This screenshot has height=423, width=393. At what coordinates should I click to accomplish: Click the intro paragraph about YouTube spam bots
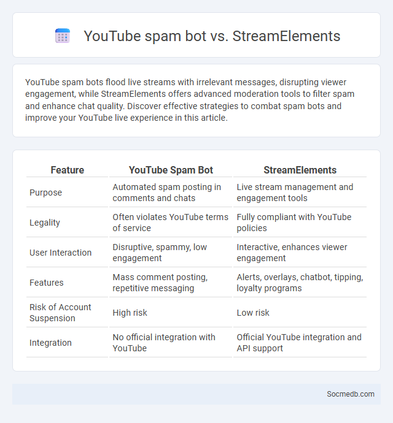pos(190,100)
